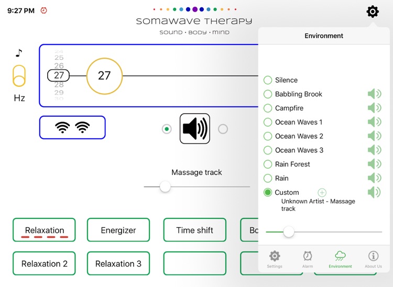The height and width of the screenshot is (287, 393).
Task: Select Ocean Waves 2 radio button
Action: [x=268, y=136]
